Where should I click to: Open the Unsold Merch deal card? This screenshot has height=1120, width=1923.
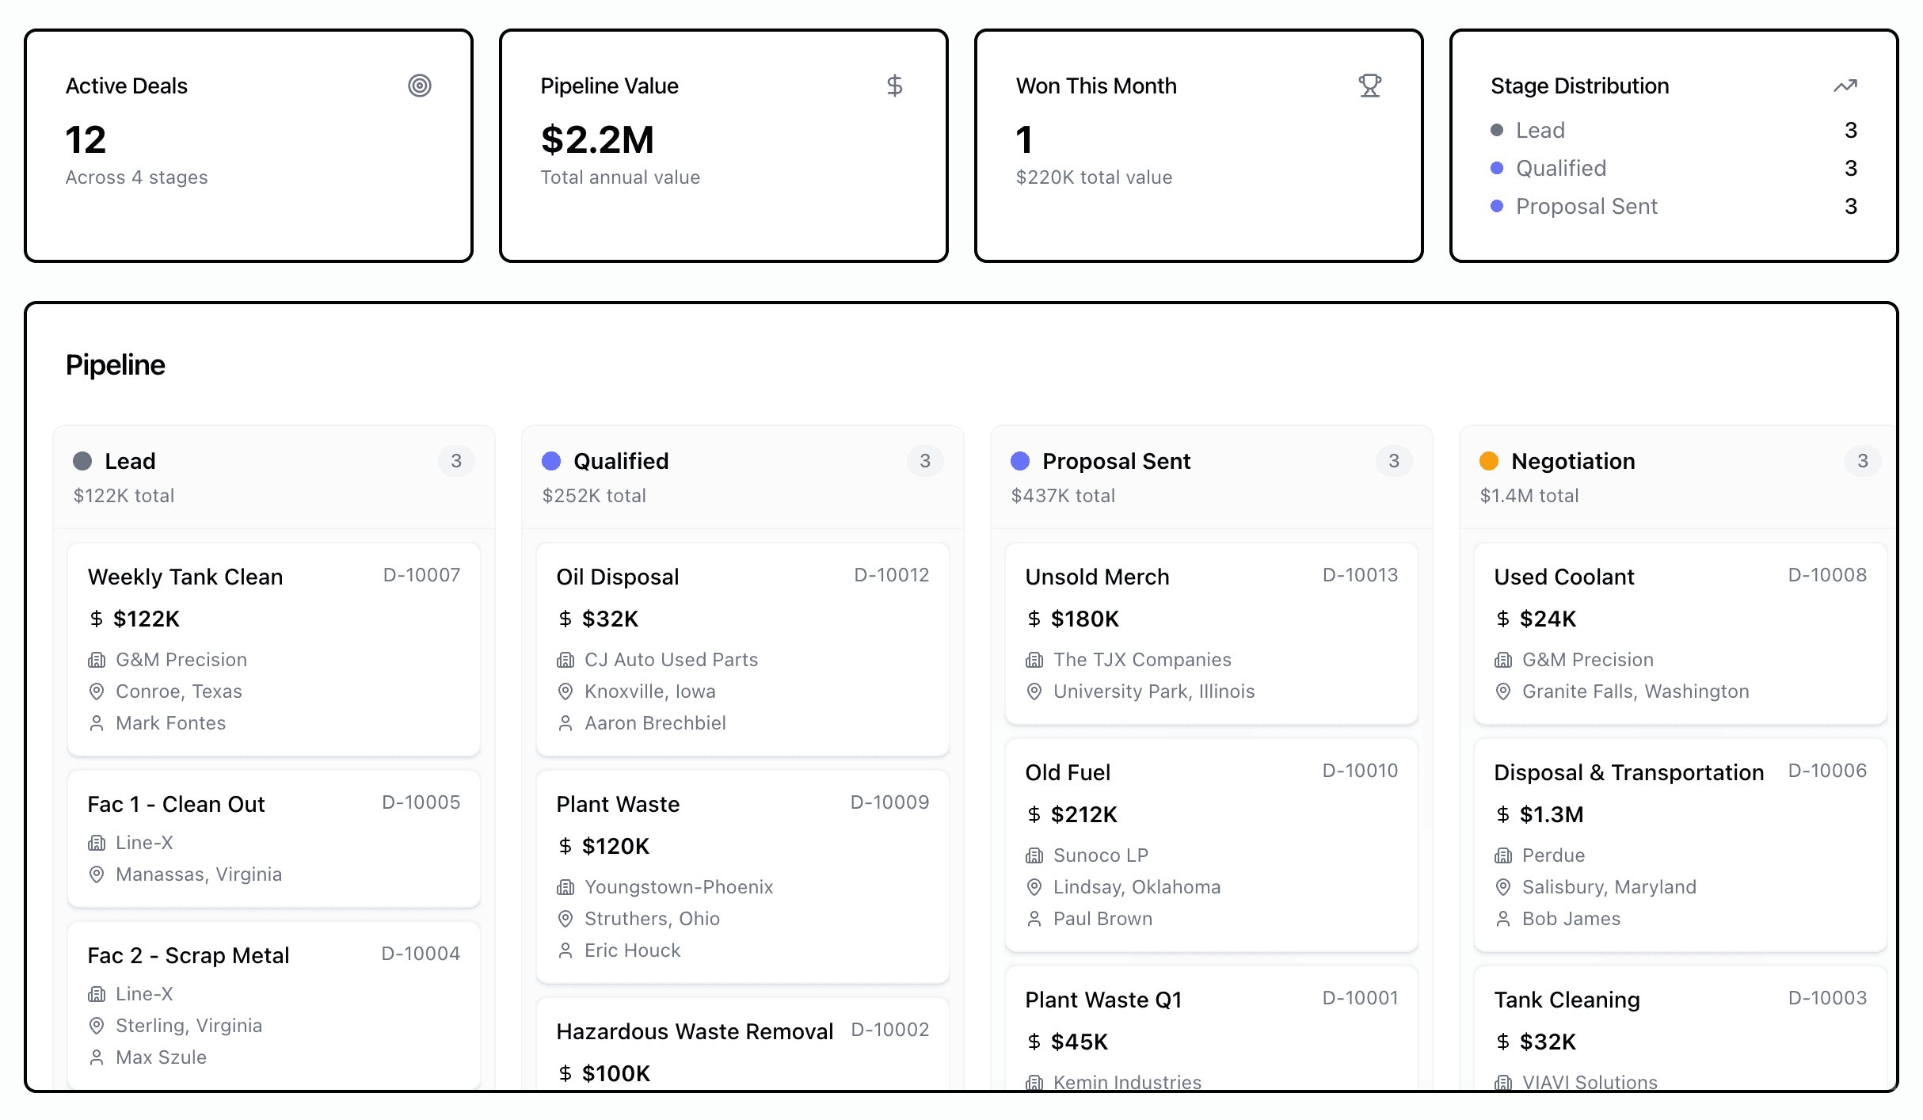[x=1097, y=577]
